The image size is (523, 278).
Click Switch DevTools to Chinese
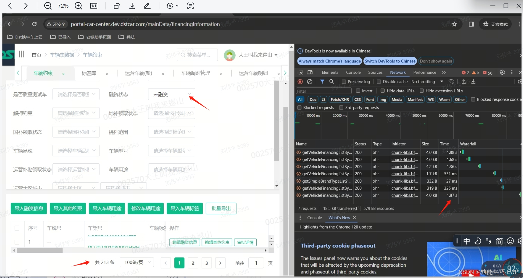click(x=390, y=61)
